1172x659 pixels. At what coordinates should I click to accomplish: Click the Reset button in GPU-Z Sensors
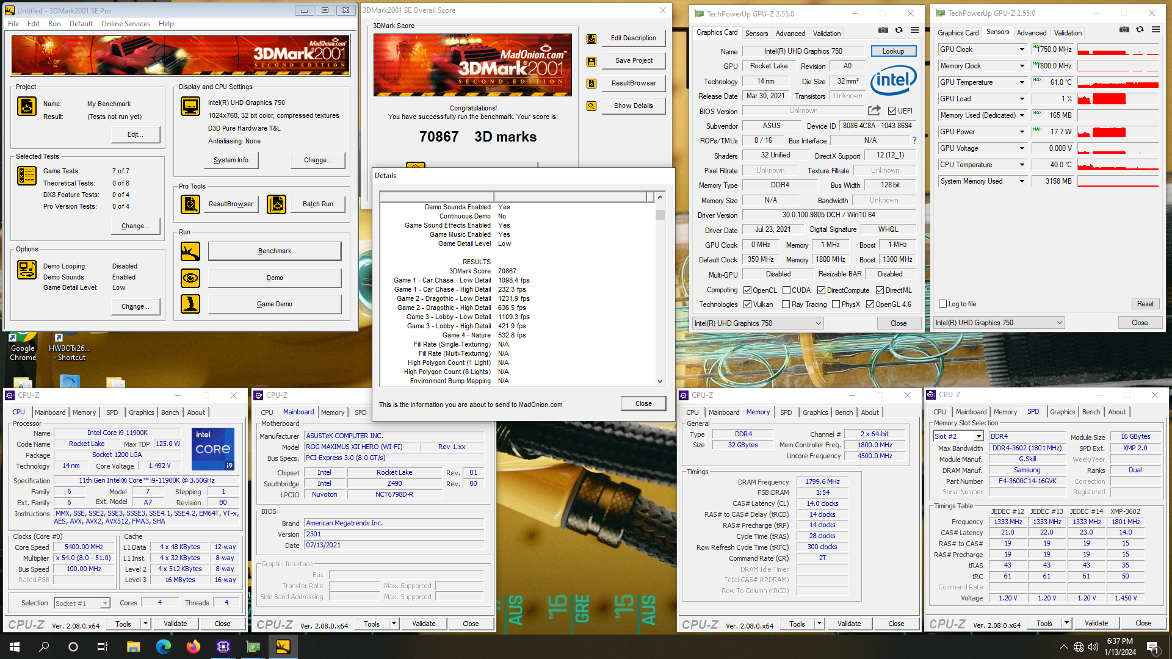[1145, 304]
